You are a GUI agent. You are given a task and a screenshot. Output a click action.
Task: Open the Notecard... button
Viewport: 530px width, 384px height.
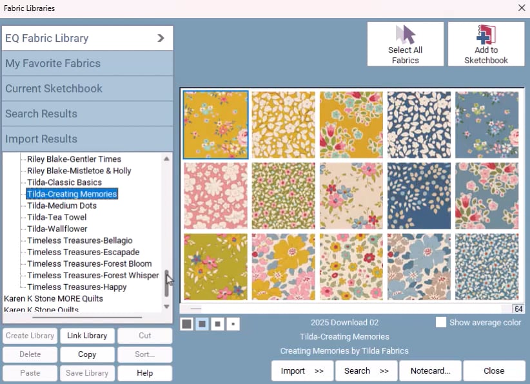tap(430, 371)
